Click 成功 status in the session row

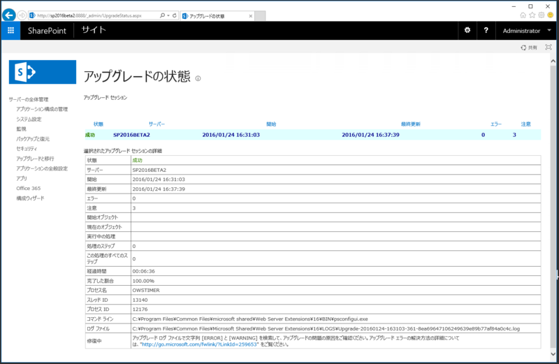tap(90, 135)
